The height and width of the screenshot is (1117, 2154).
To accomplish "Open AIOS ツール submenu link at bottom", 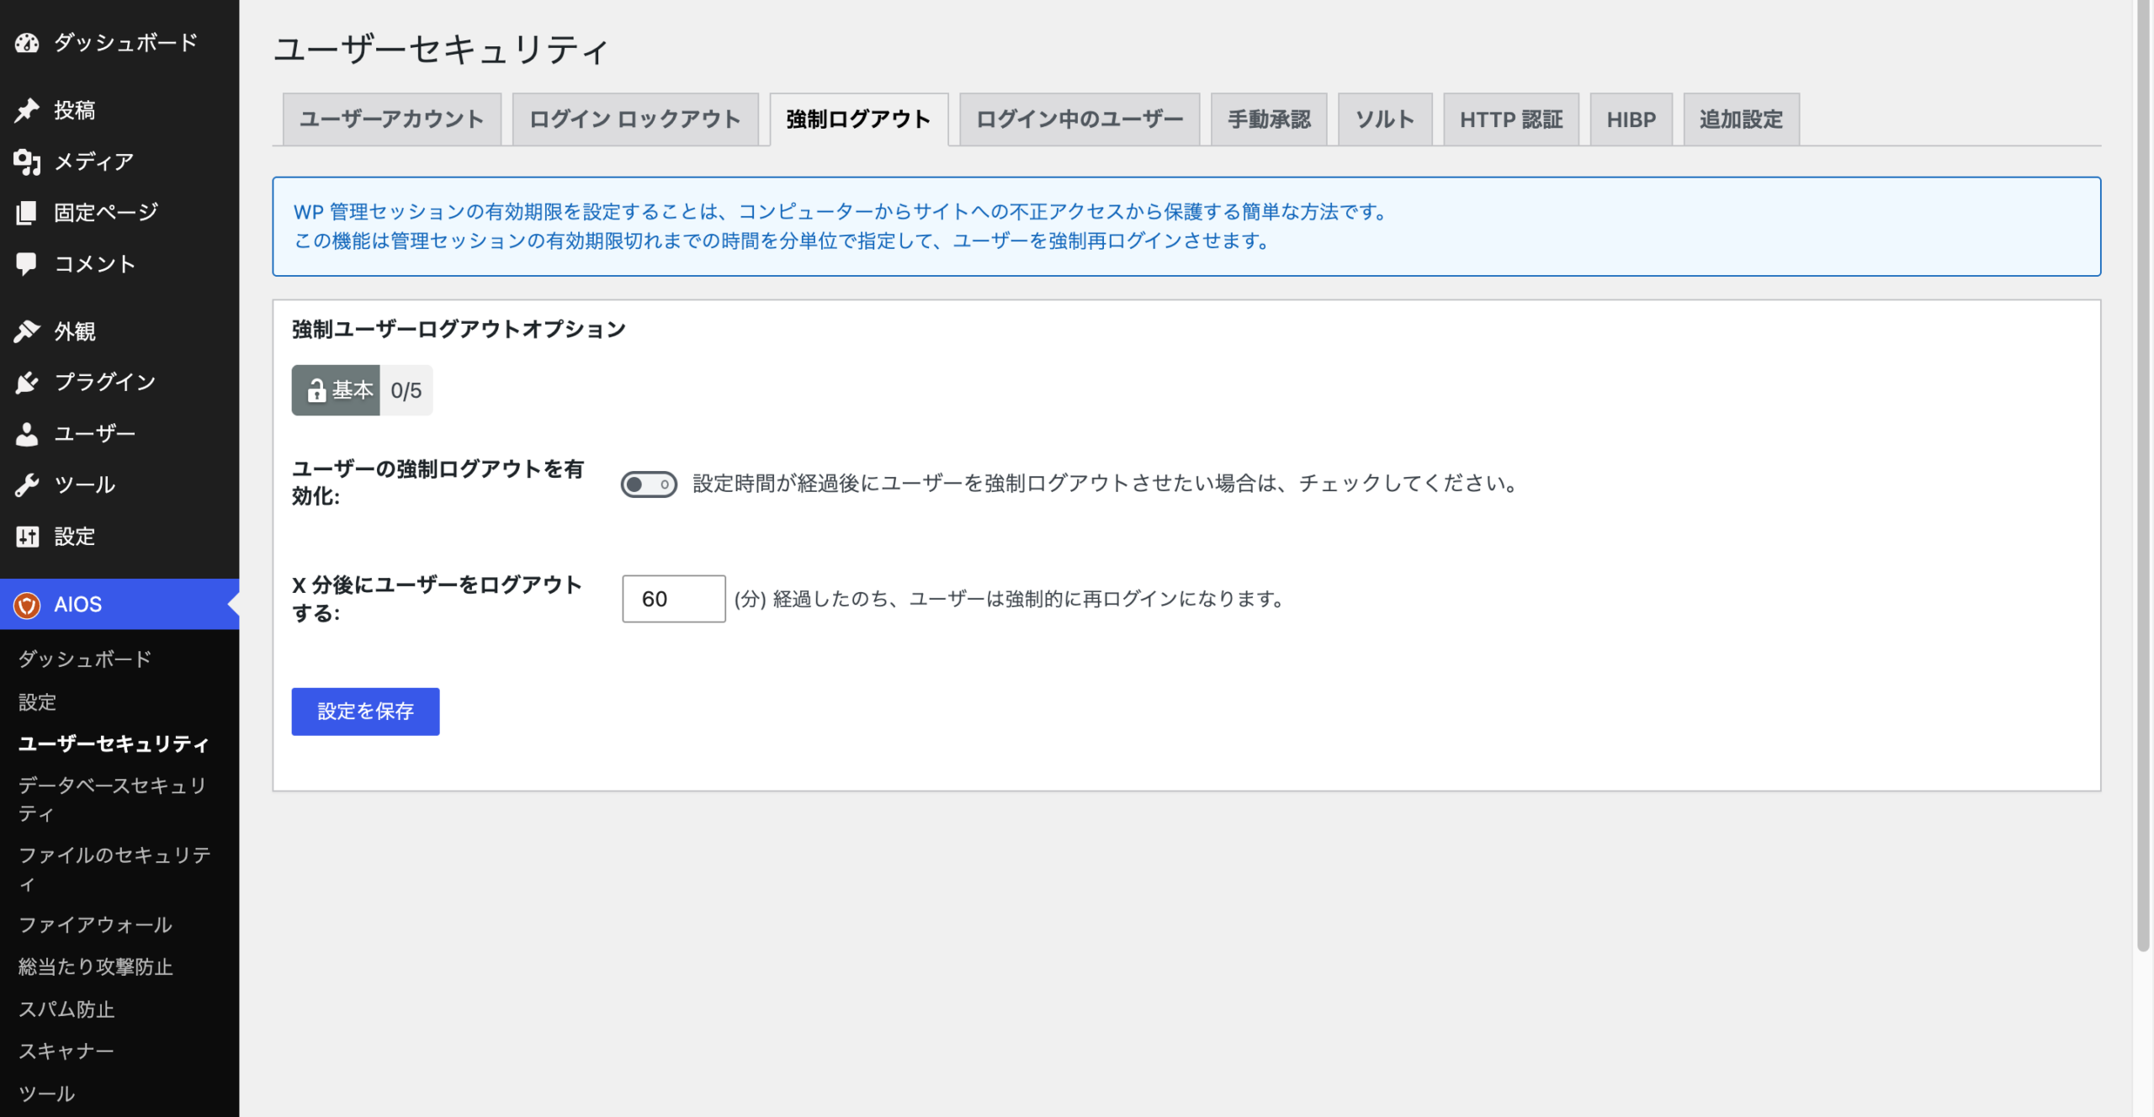I will click(x=47, y=1093).
